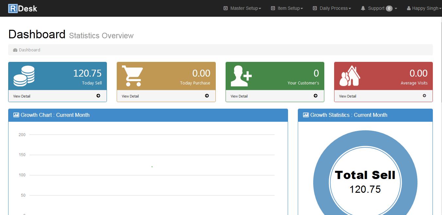Click the 0.00 Average Visits value

click(418, 73)
